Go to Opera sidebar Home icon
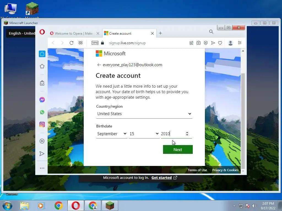This screenshot has width=282, height=211. pos(42,54)
